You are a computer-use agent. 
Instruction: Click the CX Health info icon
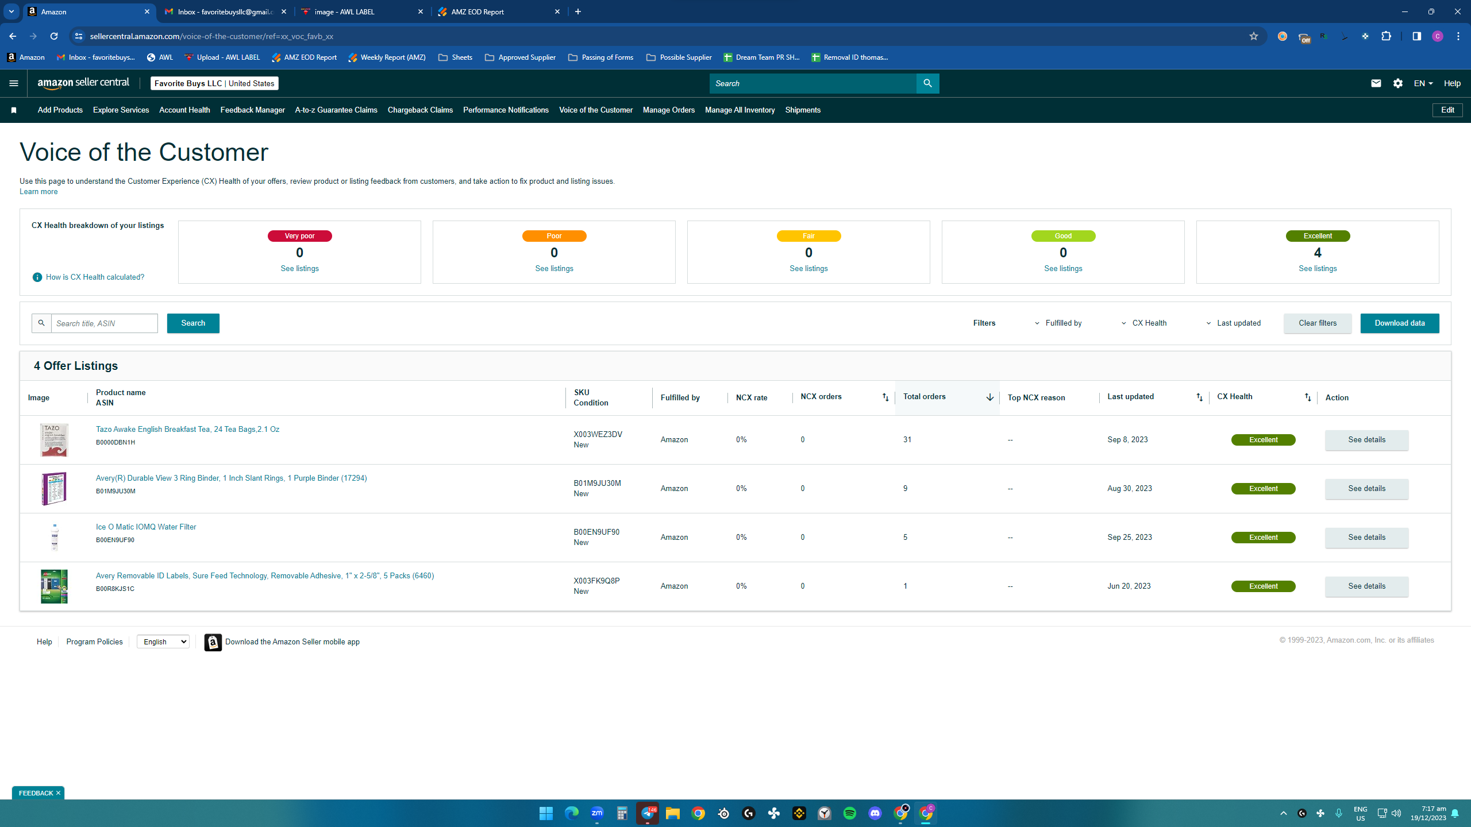pyautogui.click(x=37, y=277)
